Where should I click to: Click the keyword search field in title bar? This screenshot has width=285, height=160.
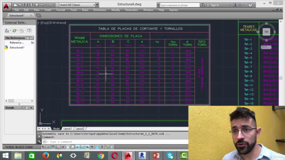pos(179,5)
